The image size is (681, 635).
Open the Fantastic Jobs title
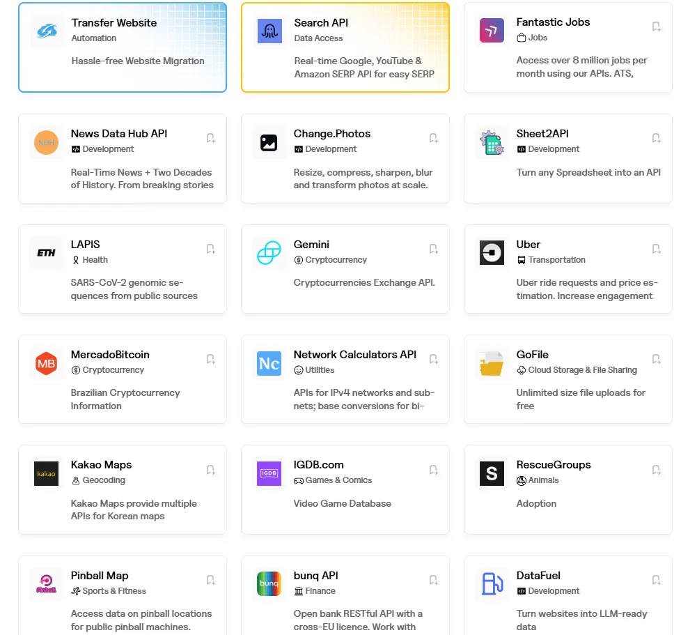pos(553,22)
